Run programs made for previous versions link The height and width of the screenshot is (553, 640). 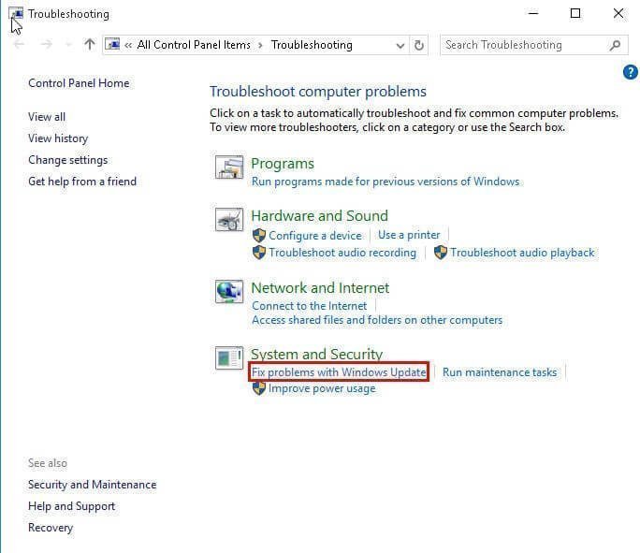tap(385, 182)
